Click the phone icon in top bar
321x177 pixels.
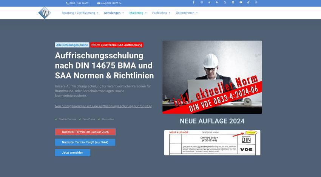point(67,3)
